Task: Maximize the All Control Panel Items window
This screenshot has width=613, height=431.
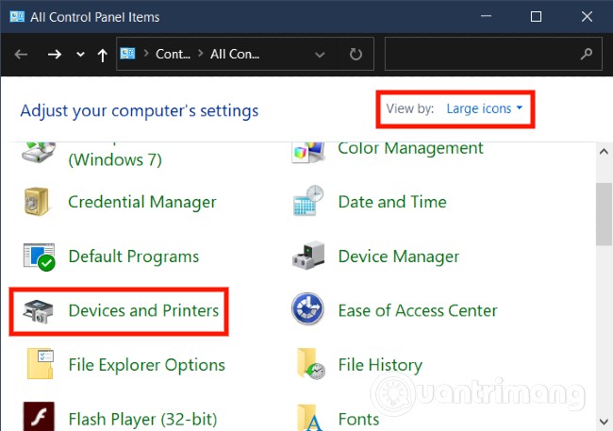Action: [x=536, y=16]
